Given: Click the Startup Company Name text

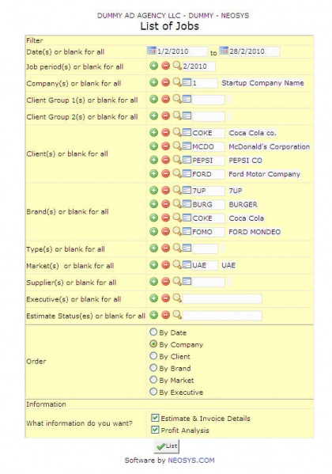Looking at the screenshot, I should (262, 83).
